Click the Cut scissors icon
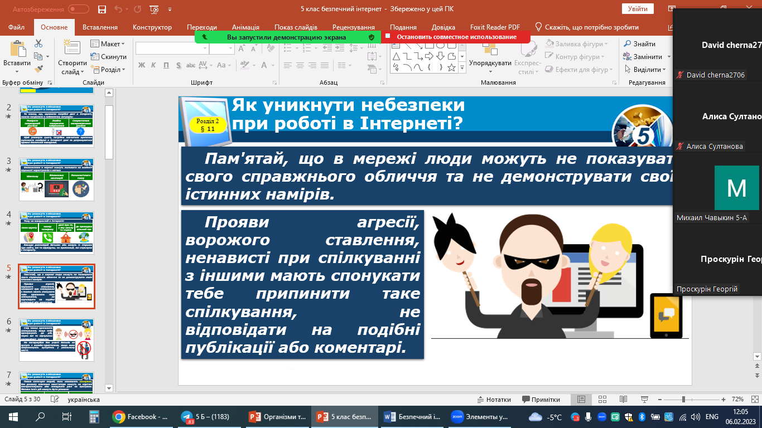The width and height of the screenshot is (762, 428). (38, 43)
